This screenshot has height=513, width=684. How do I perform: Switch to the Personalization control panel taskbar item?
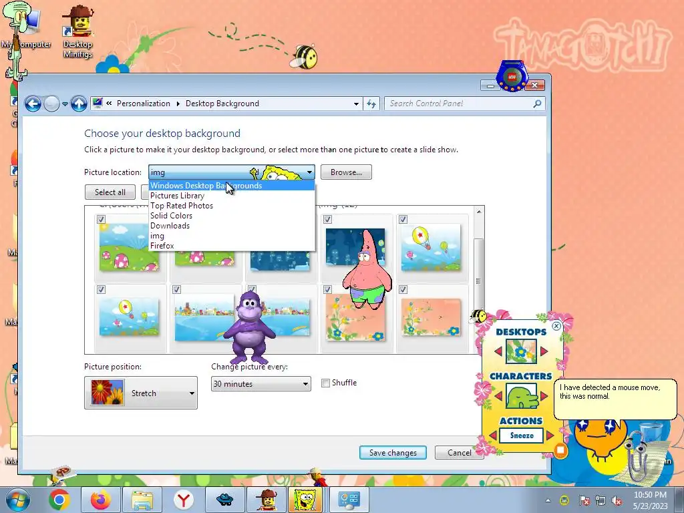click(349, 500)
